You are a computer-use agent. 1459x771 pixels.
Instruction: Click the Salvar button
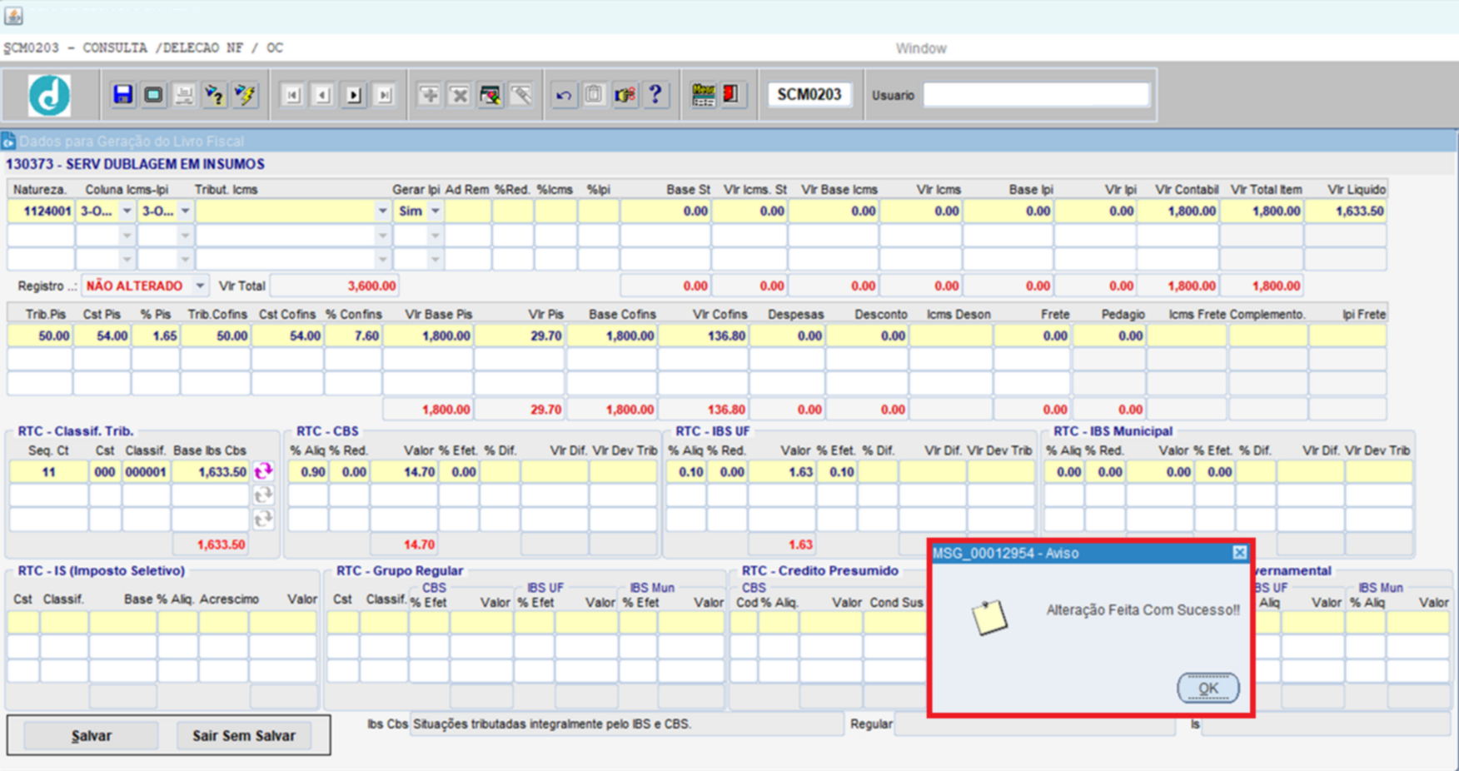click(91, 736)
